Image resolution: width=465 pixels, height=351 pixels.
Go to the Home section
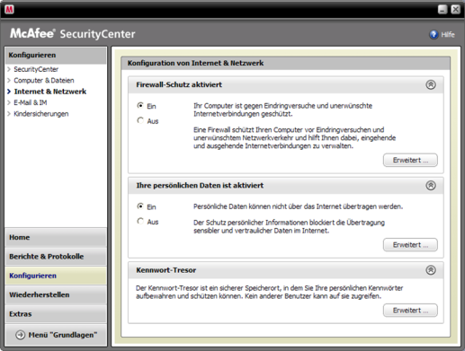56,237
